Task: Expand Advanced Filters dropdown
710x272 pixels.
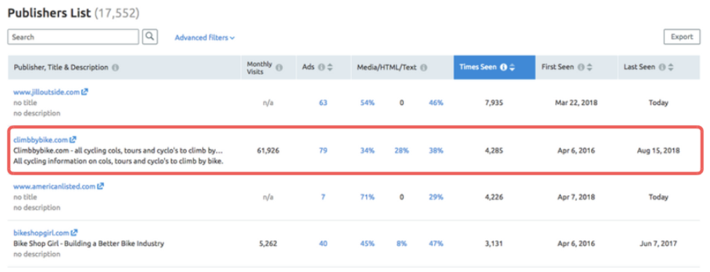Action: tap(205, 38)
